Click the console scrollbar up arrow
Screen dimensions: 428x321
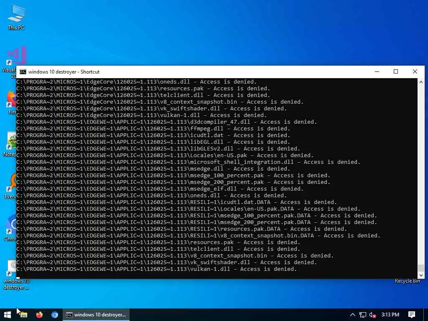(421, 82)
